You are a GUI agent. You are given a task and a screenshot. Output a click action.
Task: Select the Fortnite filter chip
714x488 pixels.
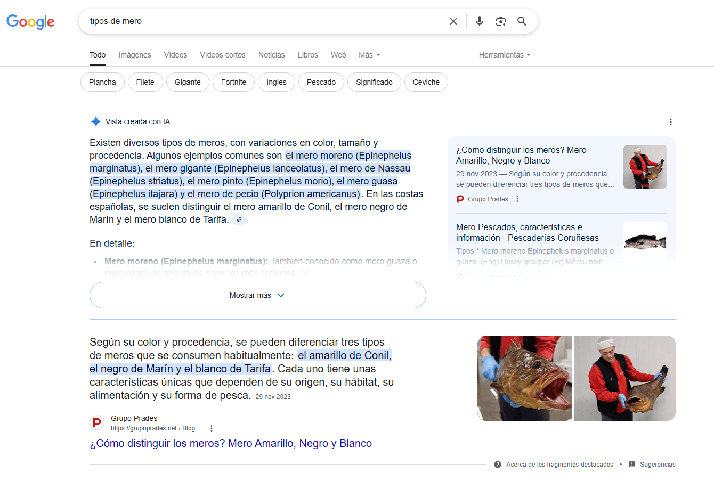point(234,82)
